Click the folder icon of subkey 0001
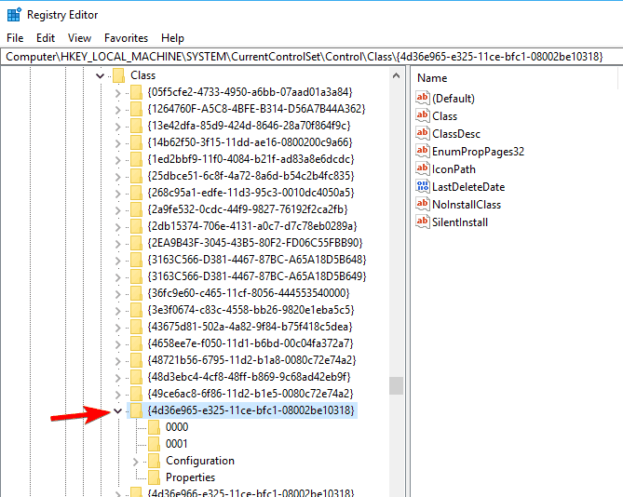The height and width of the screenshot is (497, 623). (154, 444)
